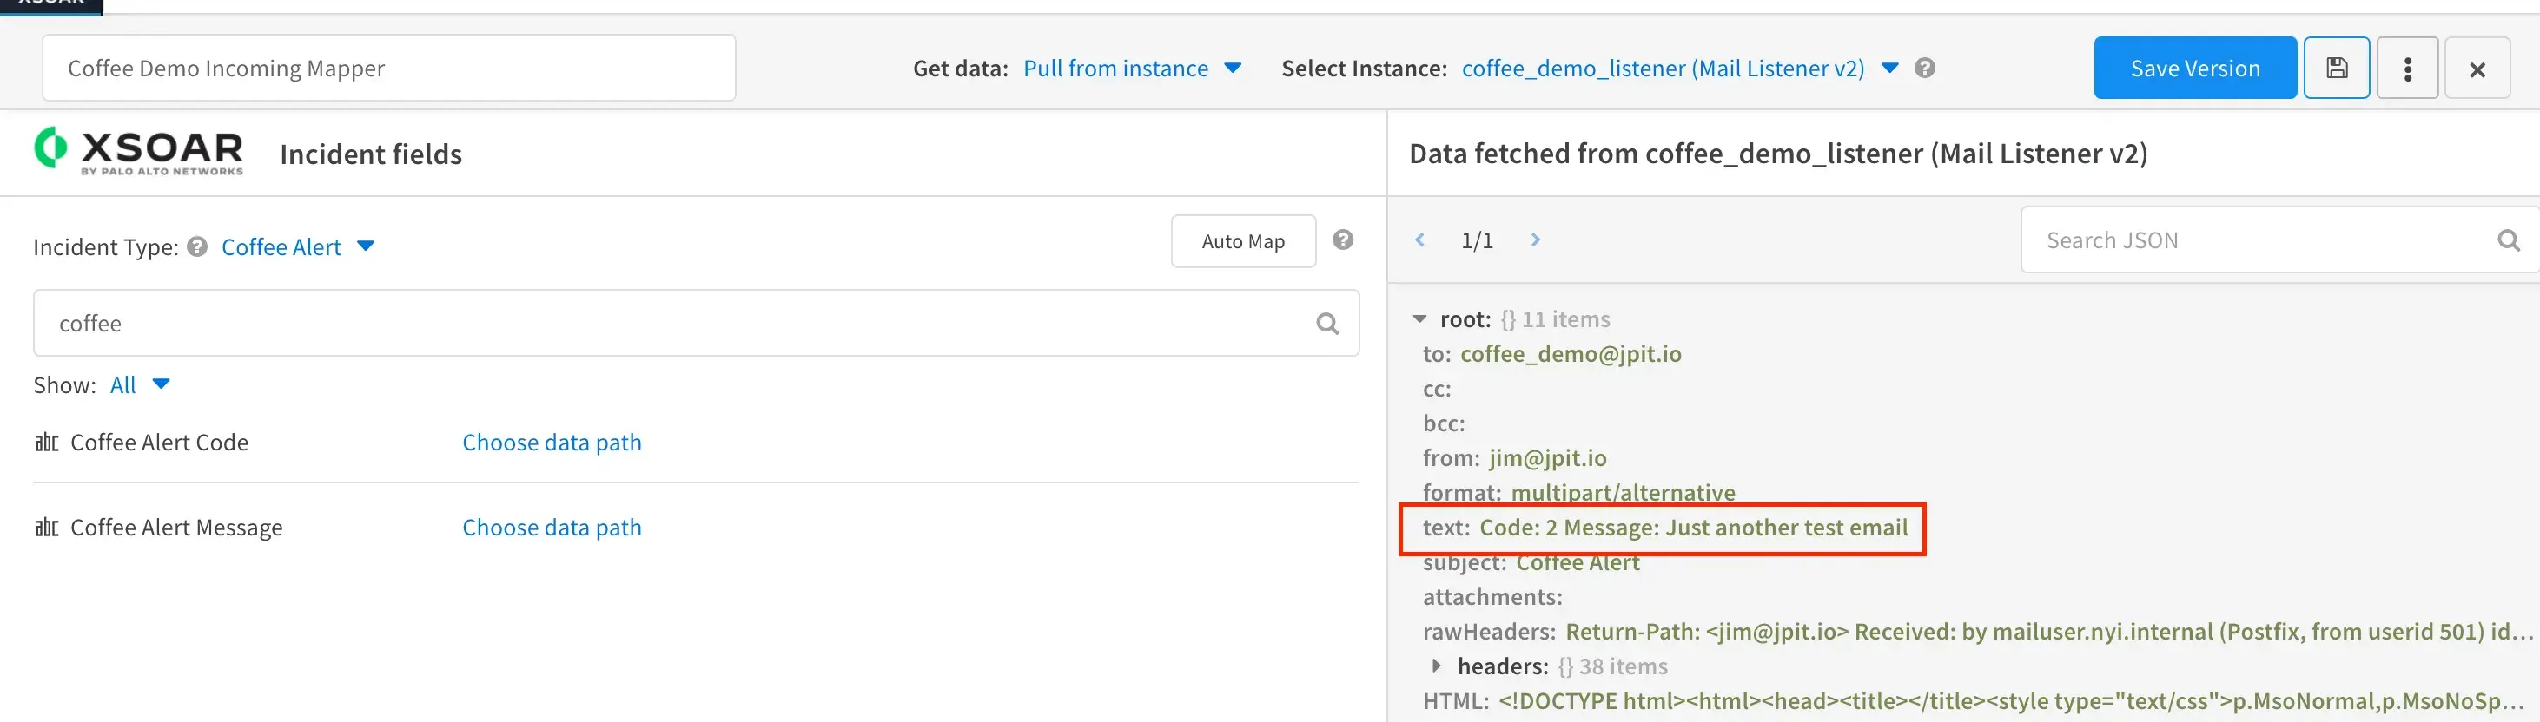Choose data path for Coffee Alert Code
The width and height of the screenshot is (2540, 722).
click(552, 443)
